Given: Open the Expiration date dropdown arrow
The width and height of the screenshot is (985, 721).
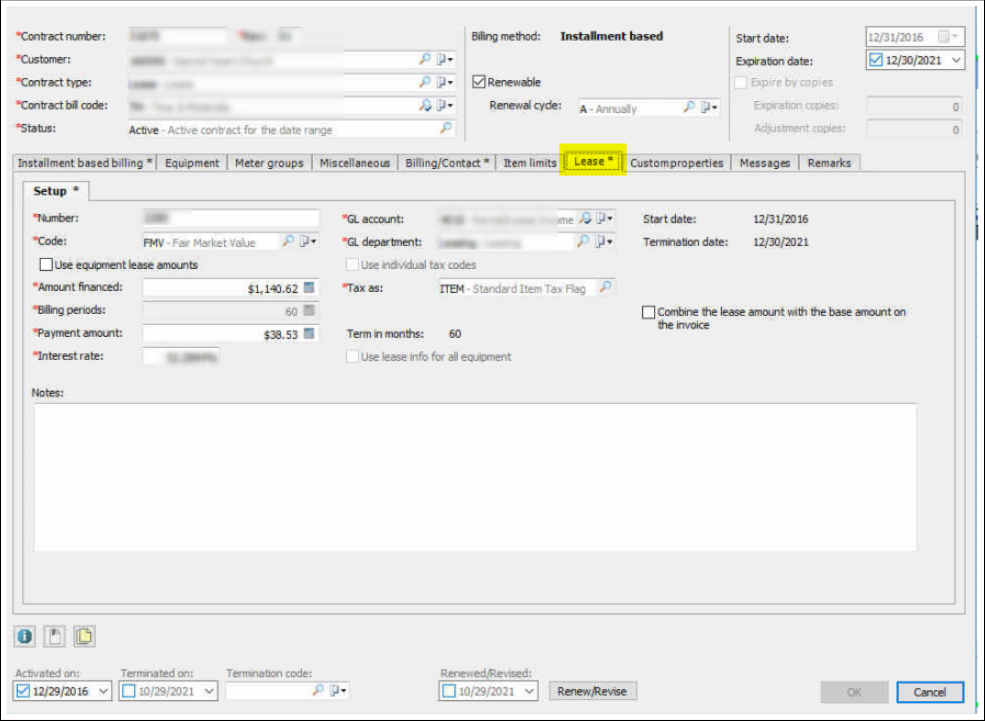Looking at the screenshot, I should [956, 60].
